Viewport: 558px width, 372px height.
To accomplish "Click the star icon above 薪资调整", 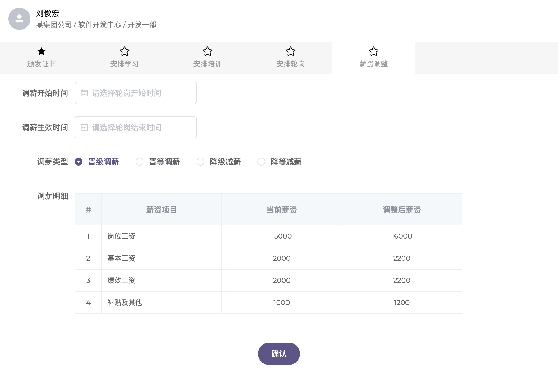I will click(x=373, y=51).
